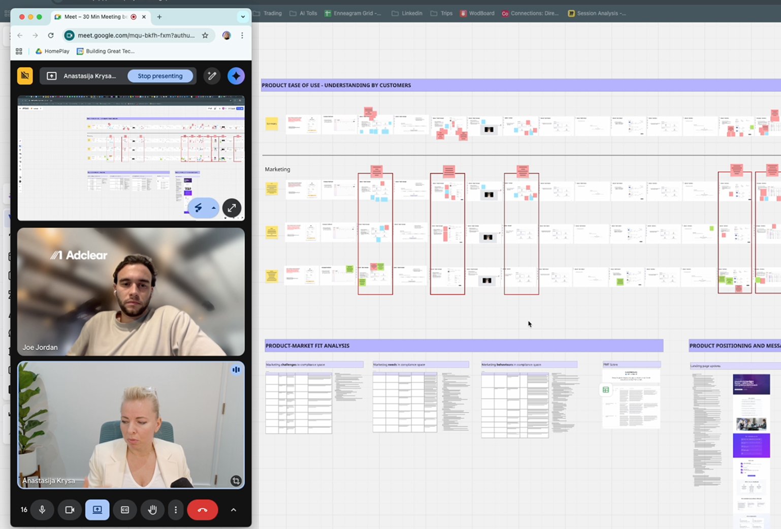Crop Anastasija Krysa's video tile
Viewport: 781px width, 529px height.
pos(236,480)
